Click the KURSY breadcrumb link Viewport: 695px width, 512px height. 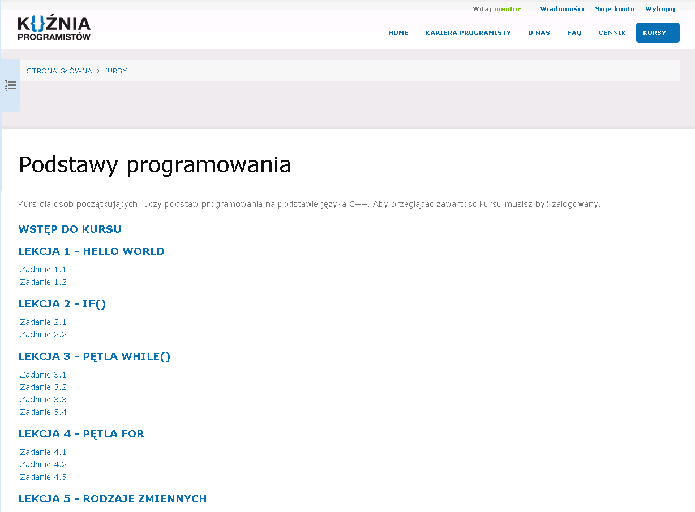[x=115, y=71]
